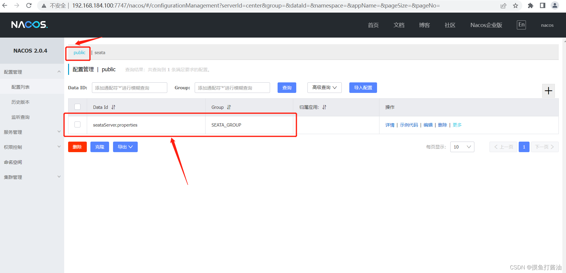Open browser profile avatar icon
The image size is (566, 273).
coord(555,5)
